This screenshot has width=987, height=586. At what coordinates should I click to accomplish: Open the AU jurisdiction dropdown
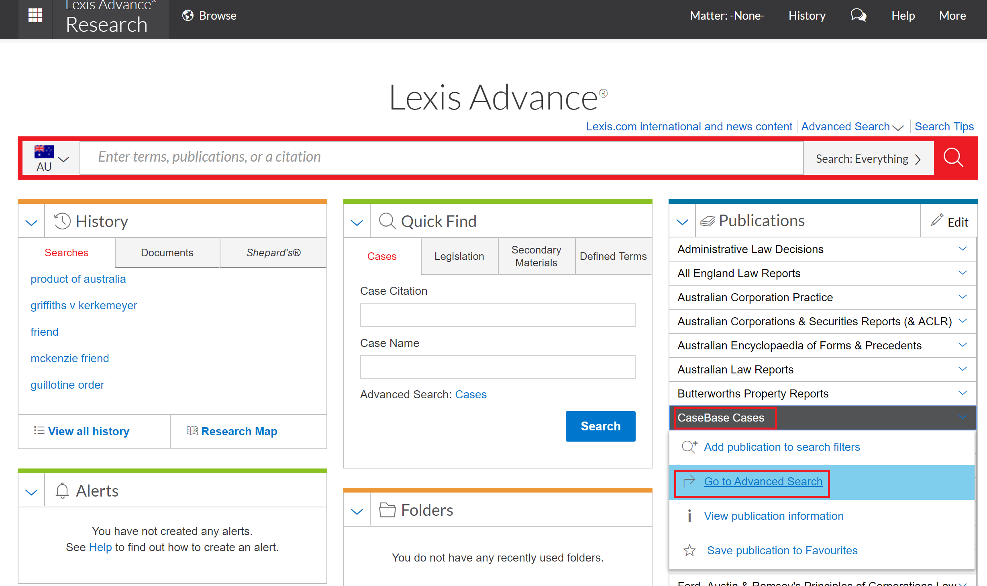coord(51,158)
